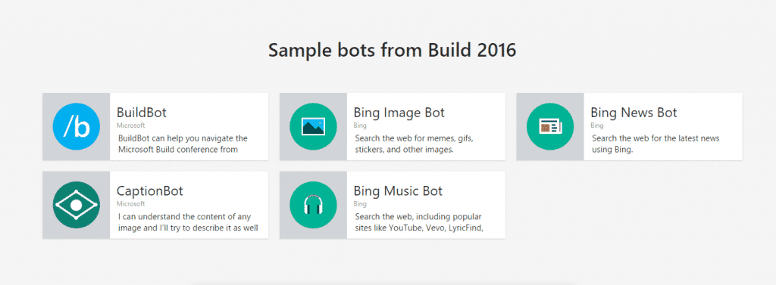Image resolution: width=776 pixels, height=285 pixels.
Task: Click the description about memes, gifs, stickers
Action: point(414,144)
